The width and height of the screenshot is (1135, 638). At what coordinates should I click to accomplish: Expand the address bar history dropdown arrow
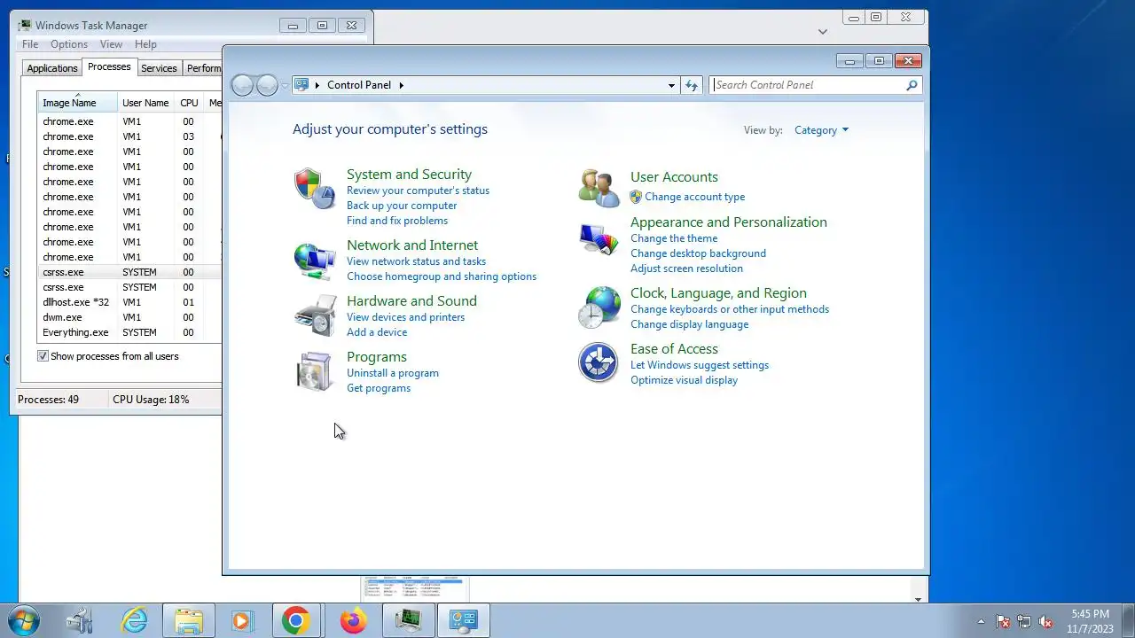tap(671, 85)
